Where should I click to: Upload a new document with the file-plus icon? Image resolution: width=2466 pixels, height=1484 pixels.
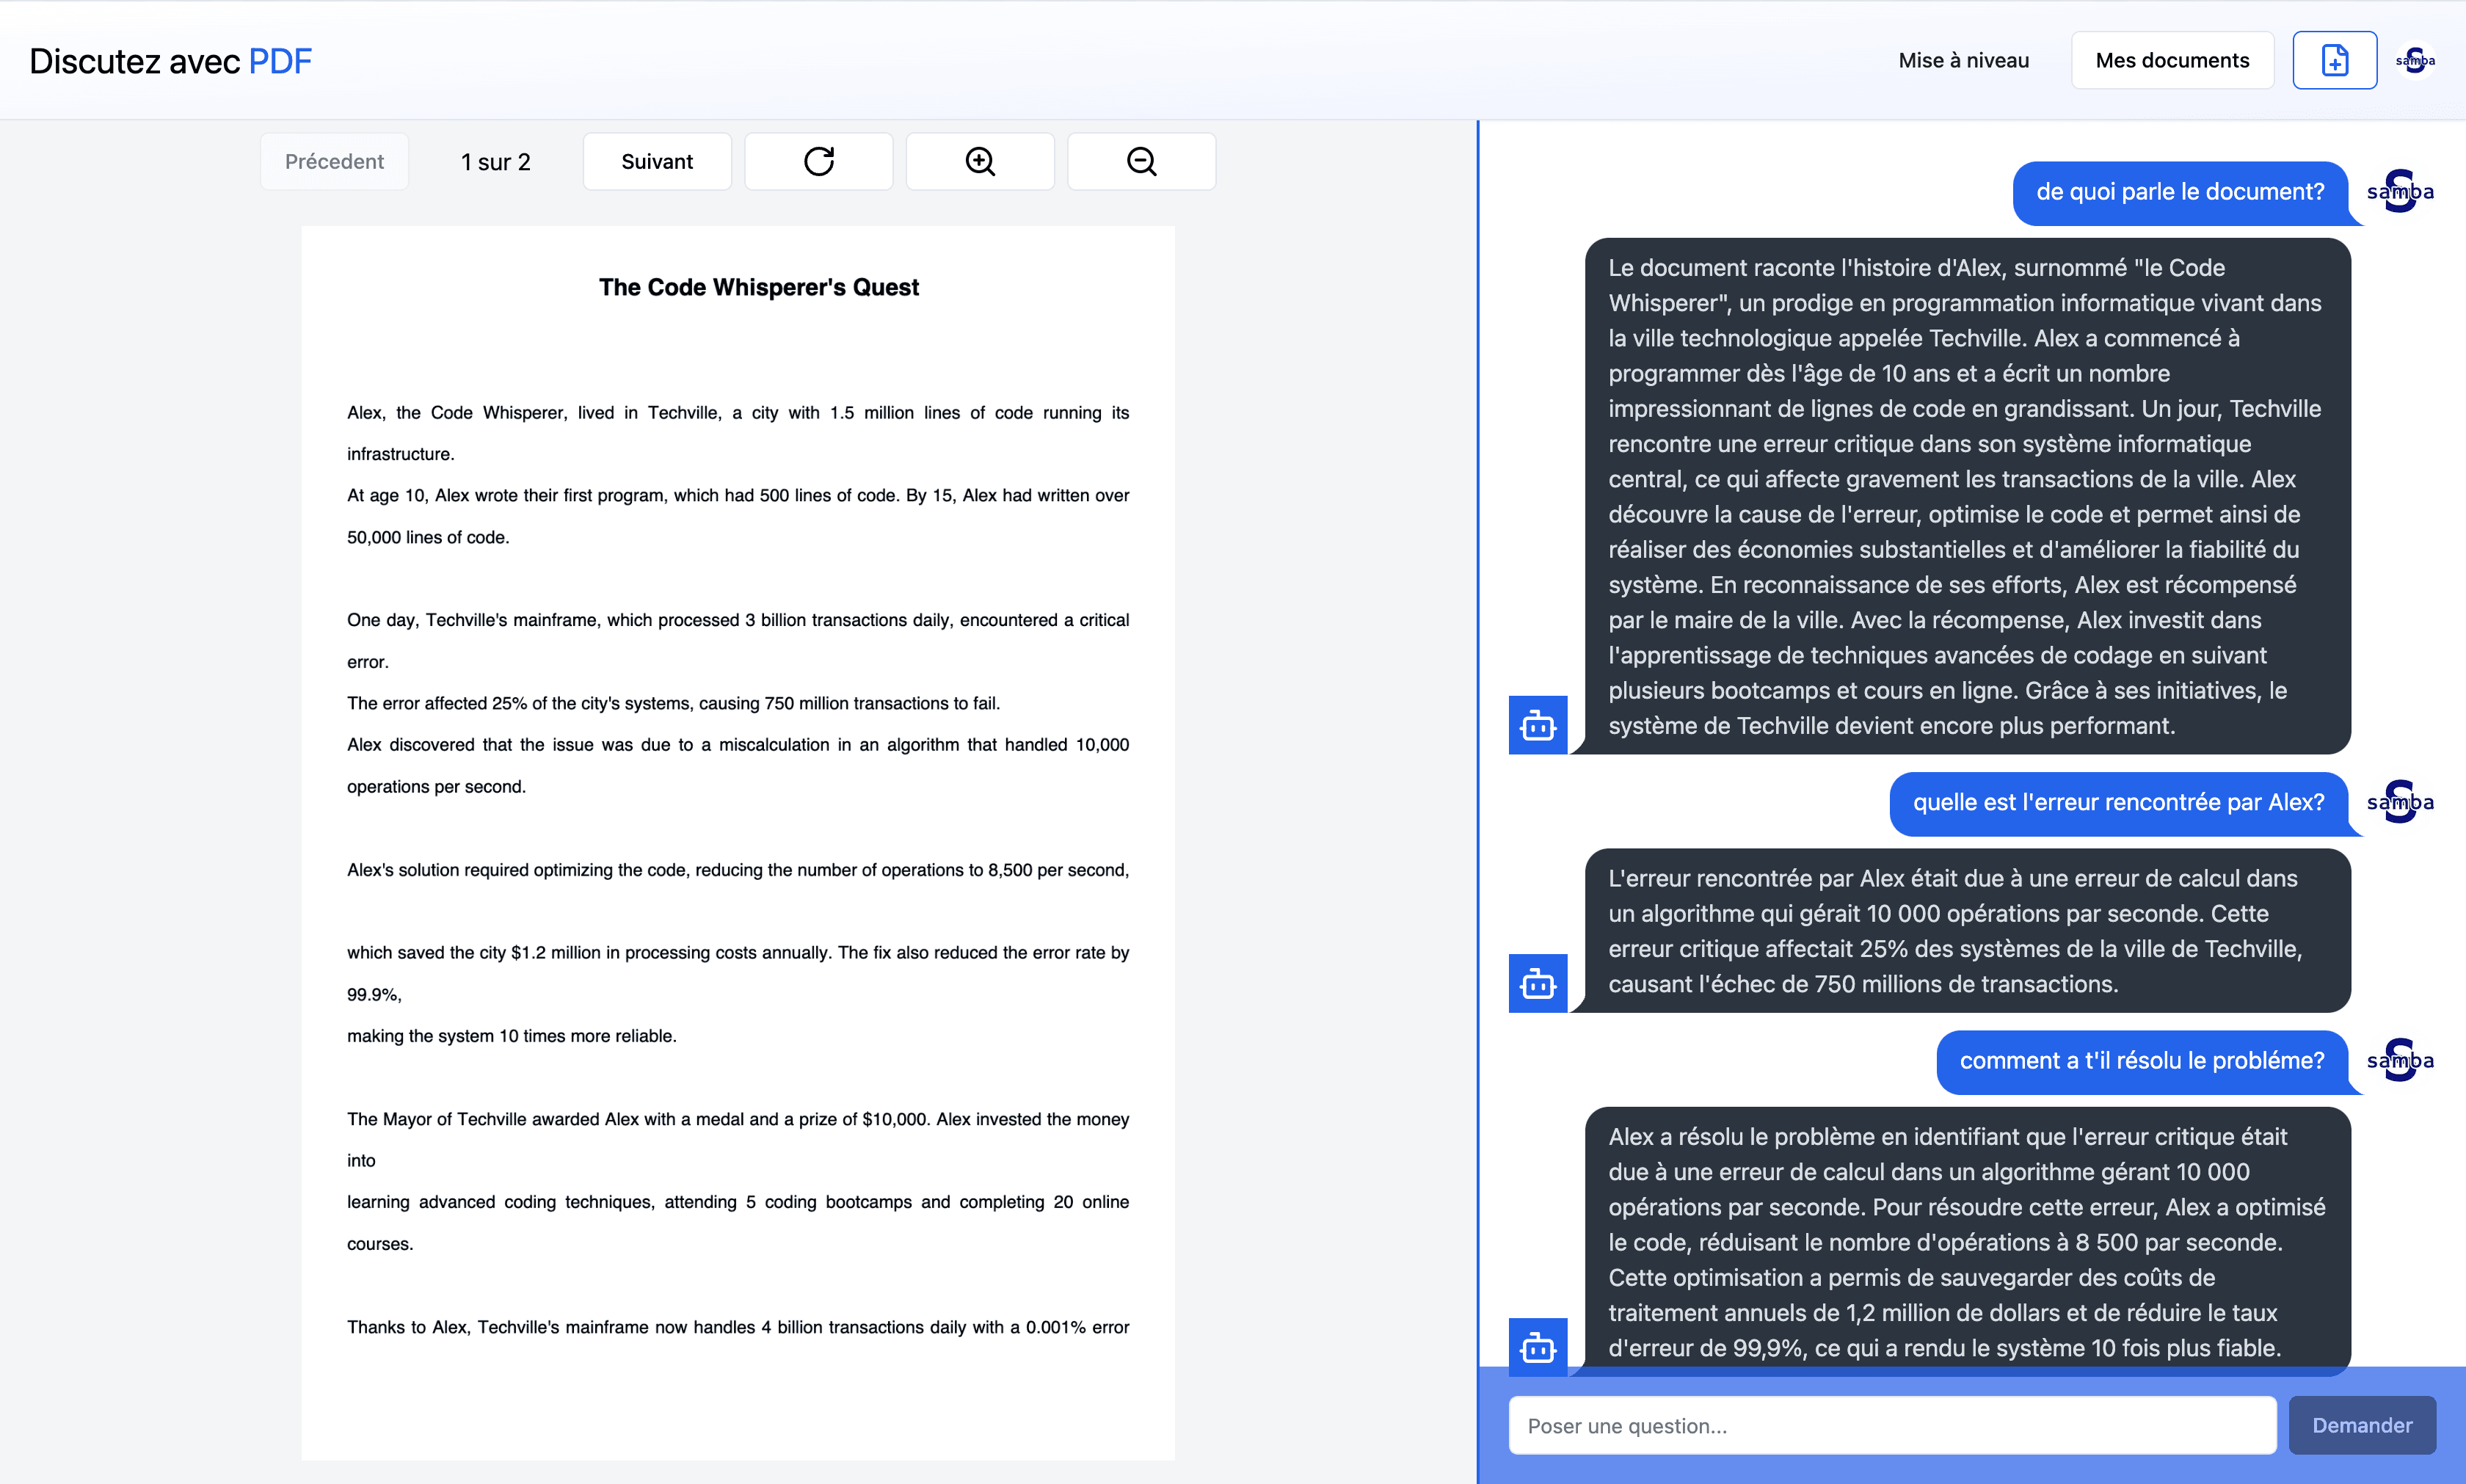pyautogui.click(x=2334, y=60)
